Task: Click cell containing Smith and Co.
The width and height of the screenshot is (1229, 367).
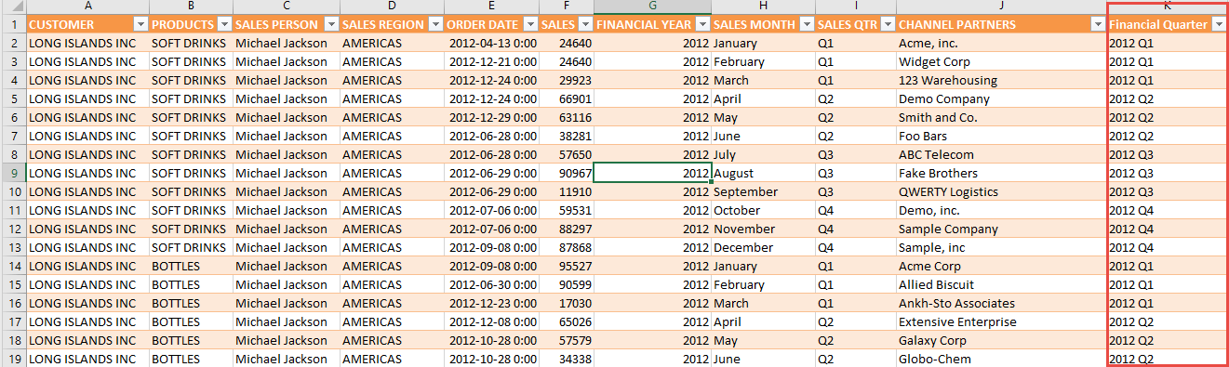Action: pyautogui.click(x=1002, y=117)
